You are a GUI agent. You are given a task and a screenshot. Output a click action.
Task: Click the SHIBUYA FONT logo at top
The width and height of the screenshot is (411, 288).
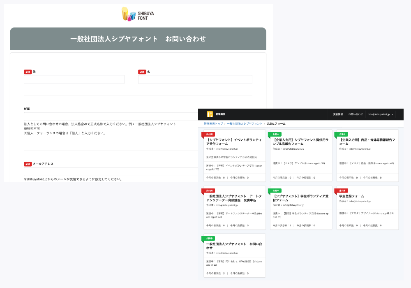point(136,14)
